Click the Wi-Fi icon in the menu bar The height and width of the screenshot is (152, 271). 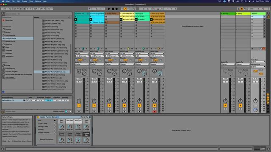(242, 1)
